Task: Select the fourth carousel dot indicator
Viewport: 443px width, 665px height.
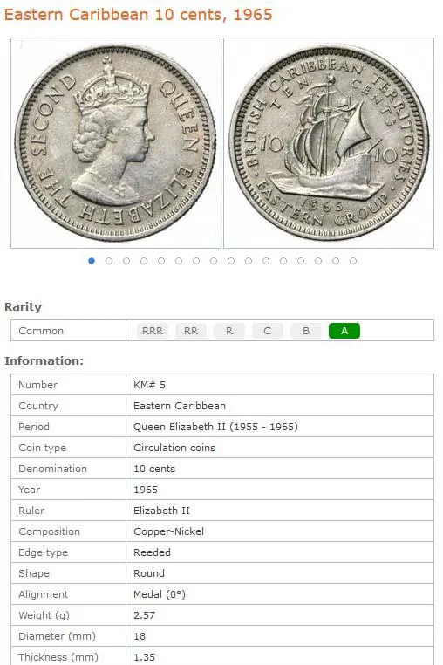Action: (144, 261)
